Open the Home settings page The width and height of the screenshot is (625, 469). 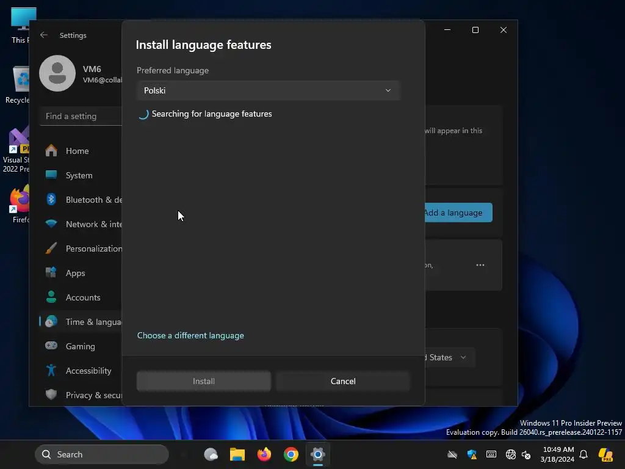tap(81, 151)
